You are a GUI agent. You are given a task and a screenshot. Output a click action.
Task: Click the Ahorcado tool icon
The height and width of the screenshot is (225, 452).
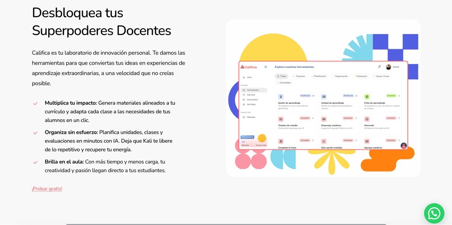(367, 119)
